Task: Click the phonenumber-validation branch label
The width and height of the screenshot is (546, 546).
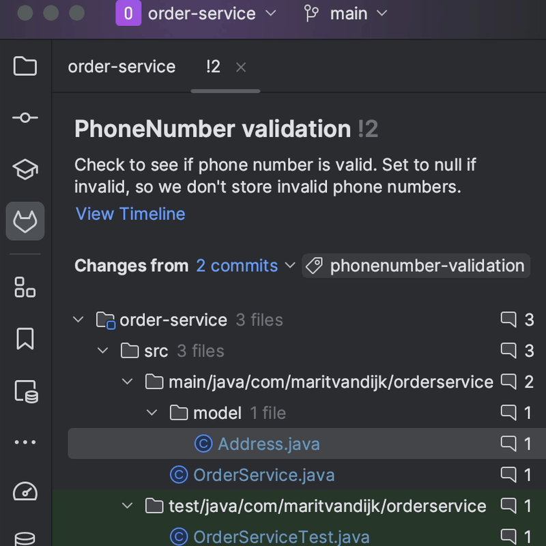Action: pos(416,265)
